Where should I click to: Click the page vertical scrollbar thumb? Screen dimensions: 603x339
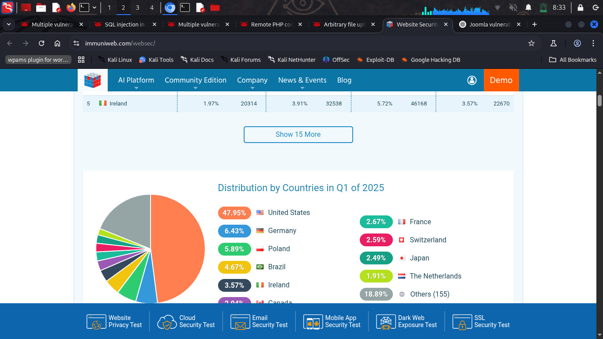[600, 101]
